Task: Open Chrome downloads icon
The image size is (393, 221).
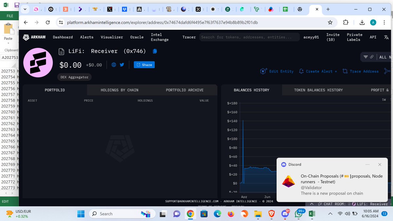Action: pyautogui.click(x=362, y=22)
